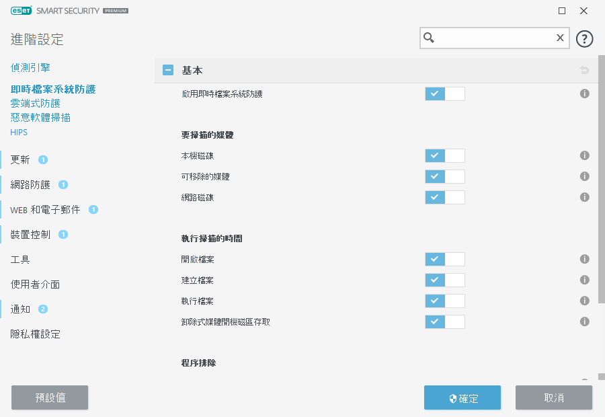The image size is (605, 417).
Task: Collapse the 基本 section
Action: tap(168, 70)
